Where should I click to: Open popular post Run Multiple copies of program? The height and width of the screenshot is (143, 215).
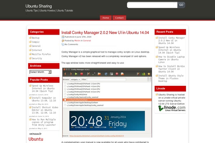click(x=44, y=122)
